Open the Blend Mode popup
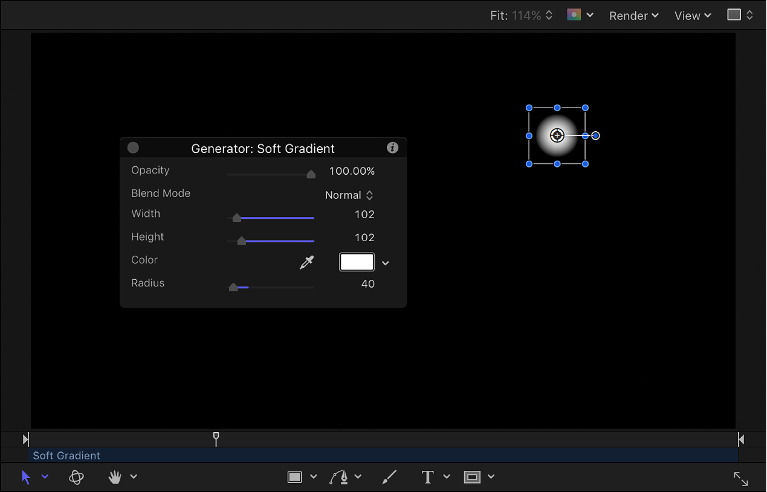This screenshot has width=767, height=492. (349, 195)
